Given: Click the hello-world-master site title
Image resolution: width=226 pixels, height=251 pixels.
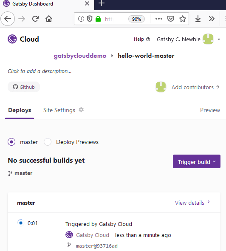Looking at the screenshot, I should click(146, 56).
